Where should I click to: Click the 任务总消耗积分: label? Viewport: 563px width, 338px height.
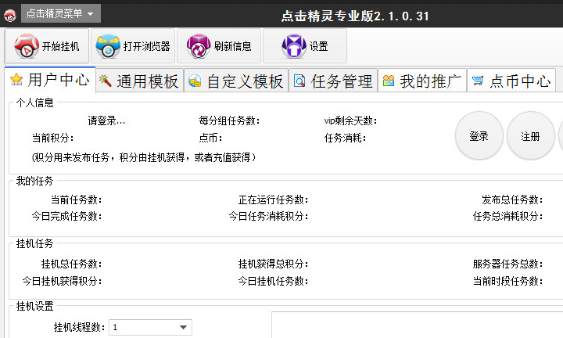[x=507, y=216]
